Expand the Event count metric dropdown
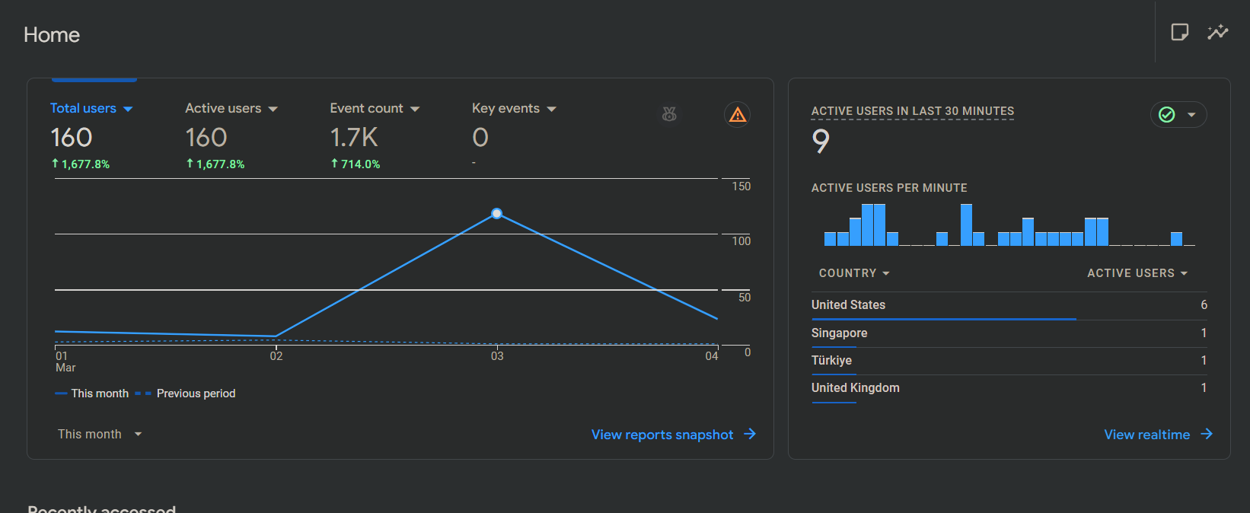This screenshot has width=1250, height=513. point(415,109)
